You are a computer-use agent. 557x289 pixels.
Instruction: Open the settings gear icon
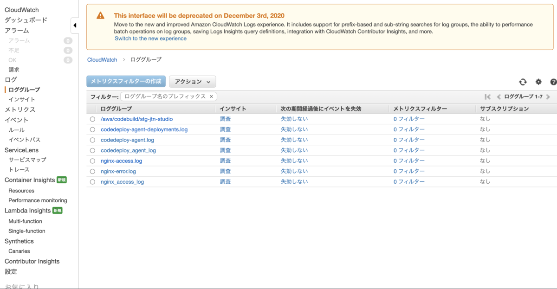(x=538, y=82)
